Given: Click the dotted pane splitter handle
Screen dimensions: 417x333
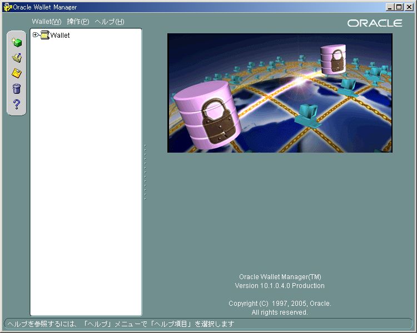Looking at the screenshot, I should tap(145, 172).
